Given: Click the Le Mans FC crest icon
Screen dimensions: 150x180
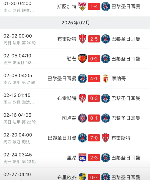Looking at the screenshot, I should pos(82,59).
